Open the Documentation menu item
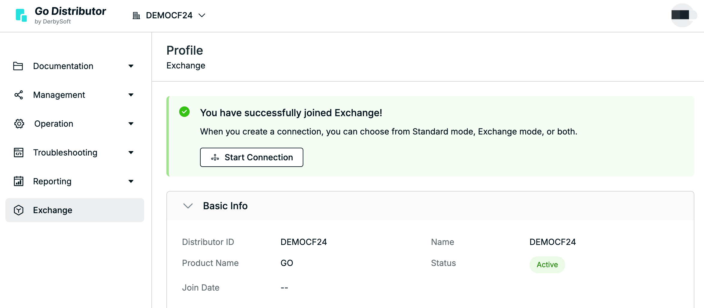The image size is (704, 308). coord(74,66)
